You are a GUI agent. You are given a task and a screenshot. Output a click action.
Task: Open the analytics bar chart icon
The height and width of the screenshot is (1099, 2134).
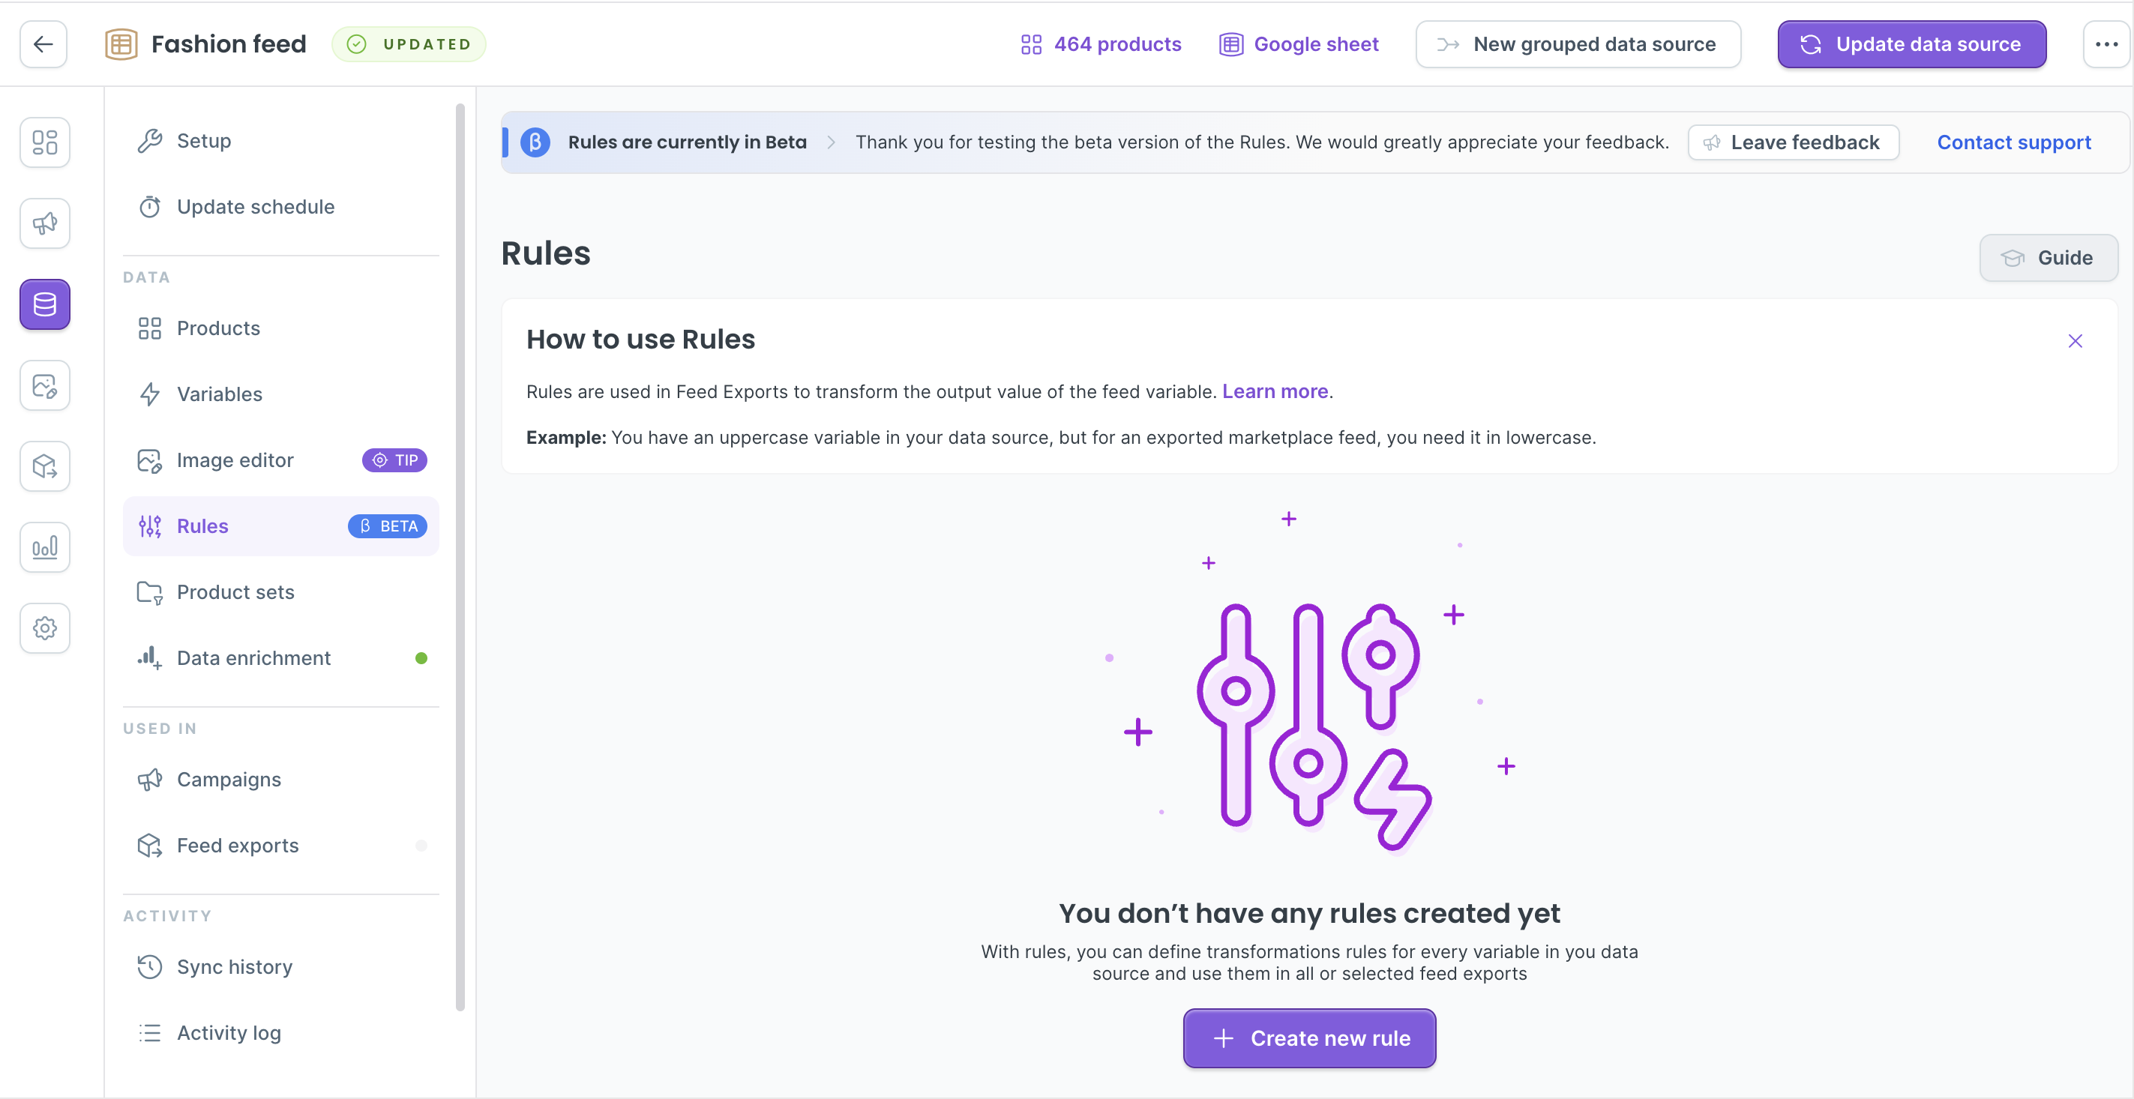[44, 547]
